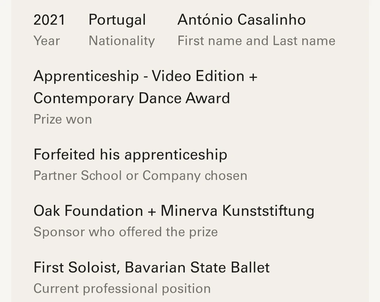Select the Nationality label text
The image size is (380, 302).
pos(122,41)
